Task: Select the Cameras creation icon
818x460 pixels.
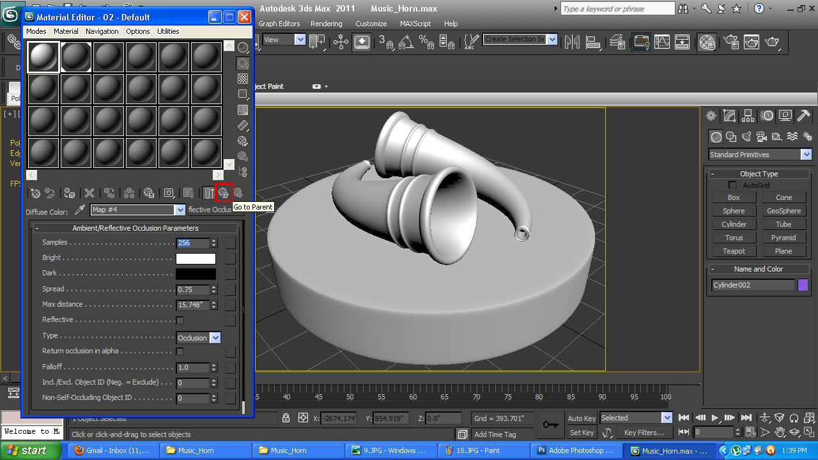Action: 761,137
